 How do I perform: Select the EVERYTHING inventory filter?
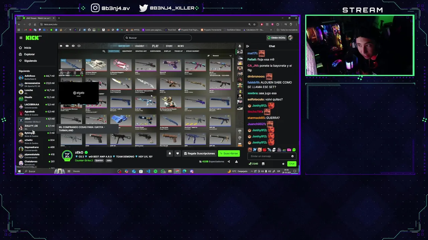(x=114, y=51)
